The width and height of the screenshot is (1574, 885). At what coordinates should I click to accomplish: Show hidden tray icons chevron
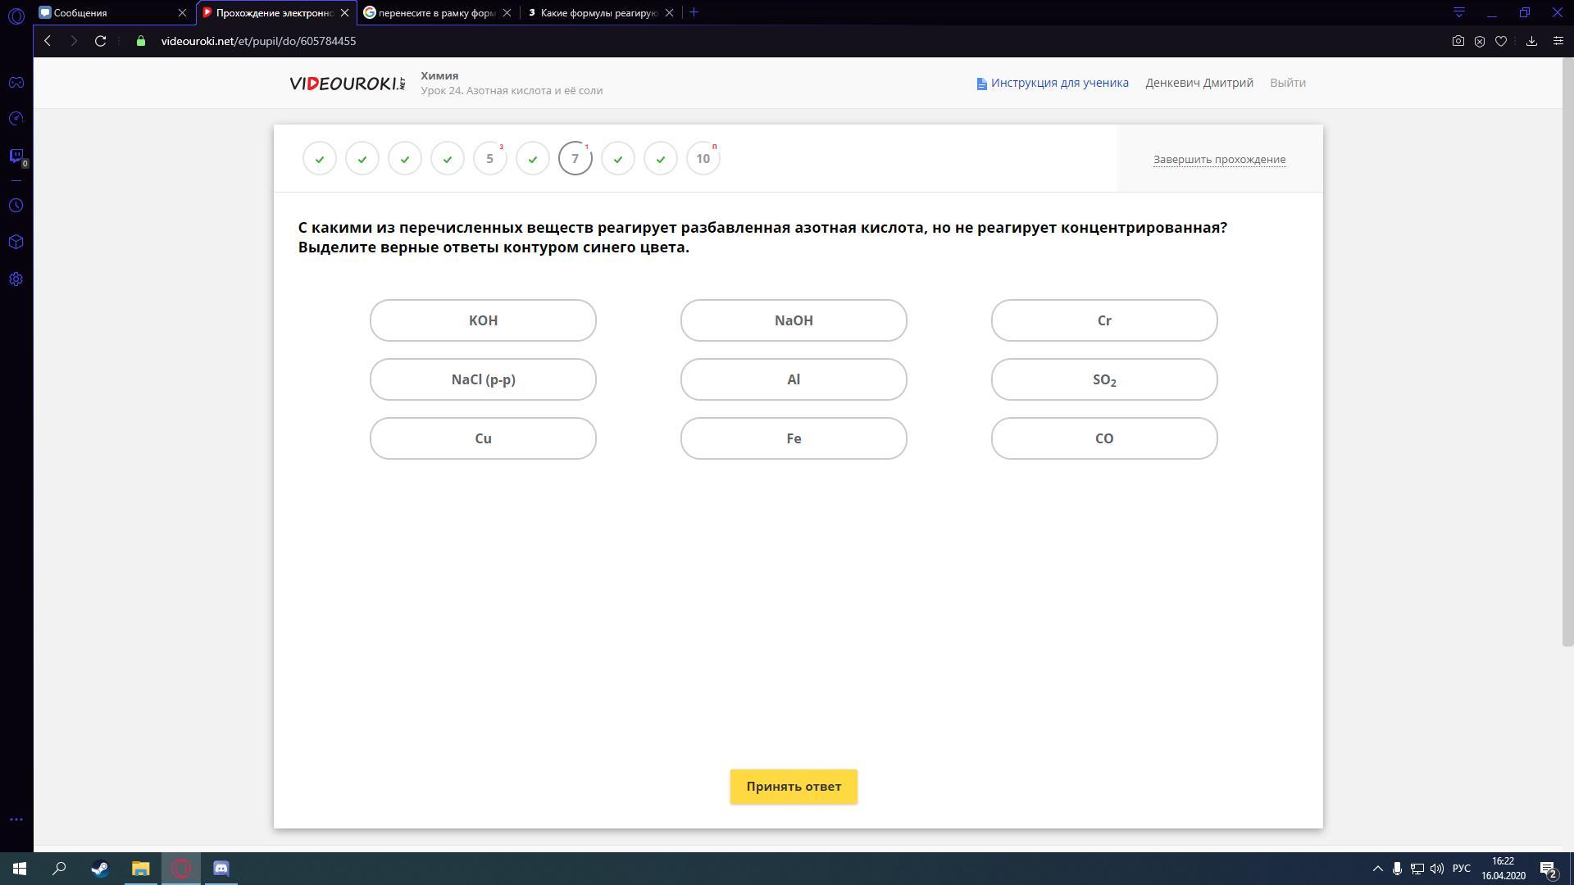coord(1377,869)
